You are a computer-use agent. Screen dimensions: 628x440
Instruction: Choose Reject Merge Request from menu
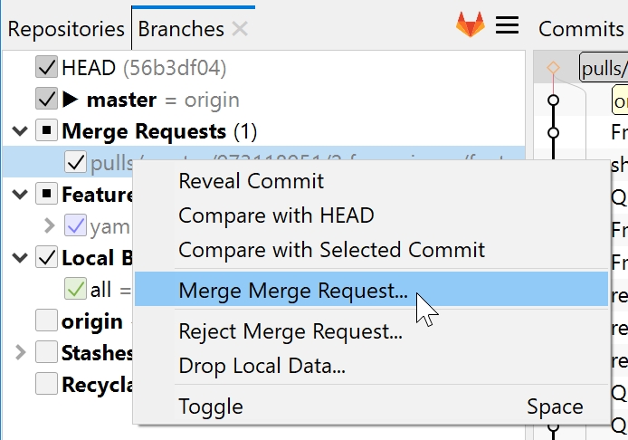pyautogui.click(x=290, y=331)
